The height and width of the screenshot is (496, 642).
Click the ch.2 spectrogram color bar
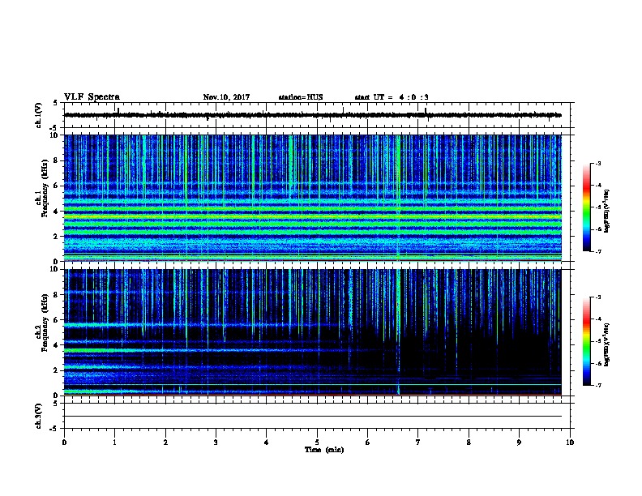pos(586,341)
